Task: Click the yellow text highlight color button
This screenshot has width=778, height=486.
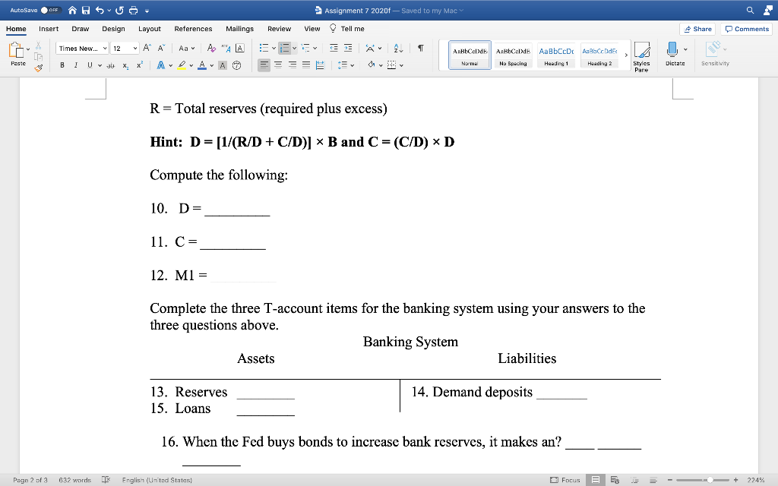Action: point(182,65)
